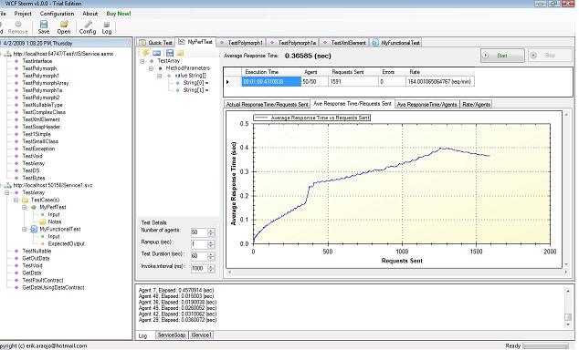Click the folder icon in test panel toolbar
The image size is (579, 350).
[x=181, y=53]
